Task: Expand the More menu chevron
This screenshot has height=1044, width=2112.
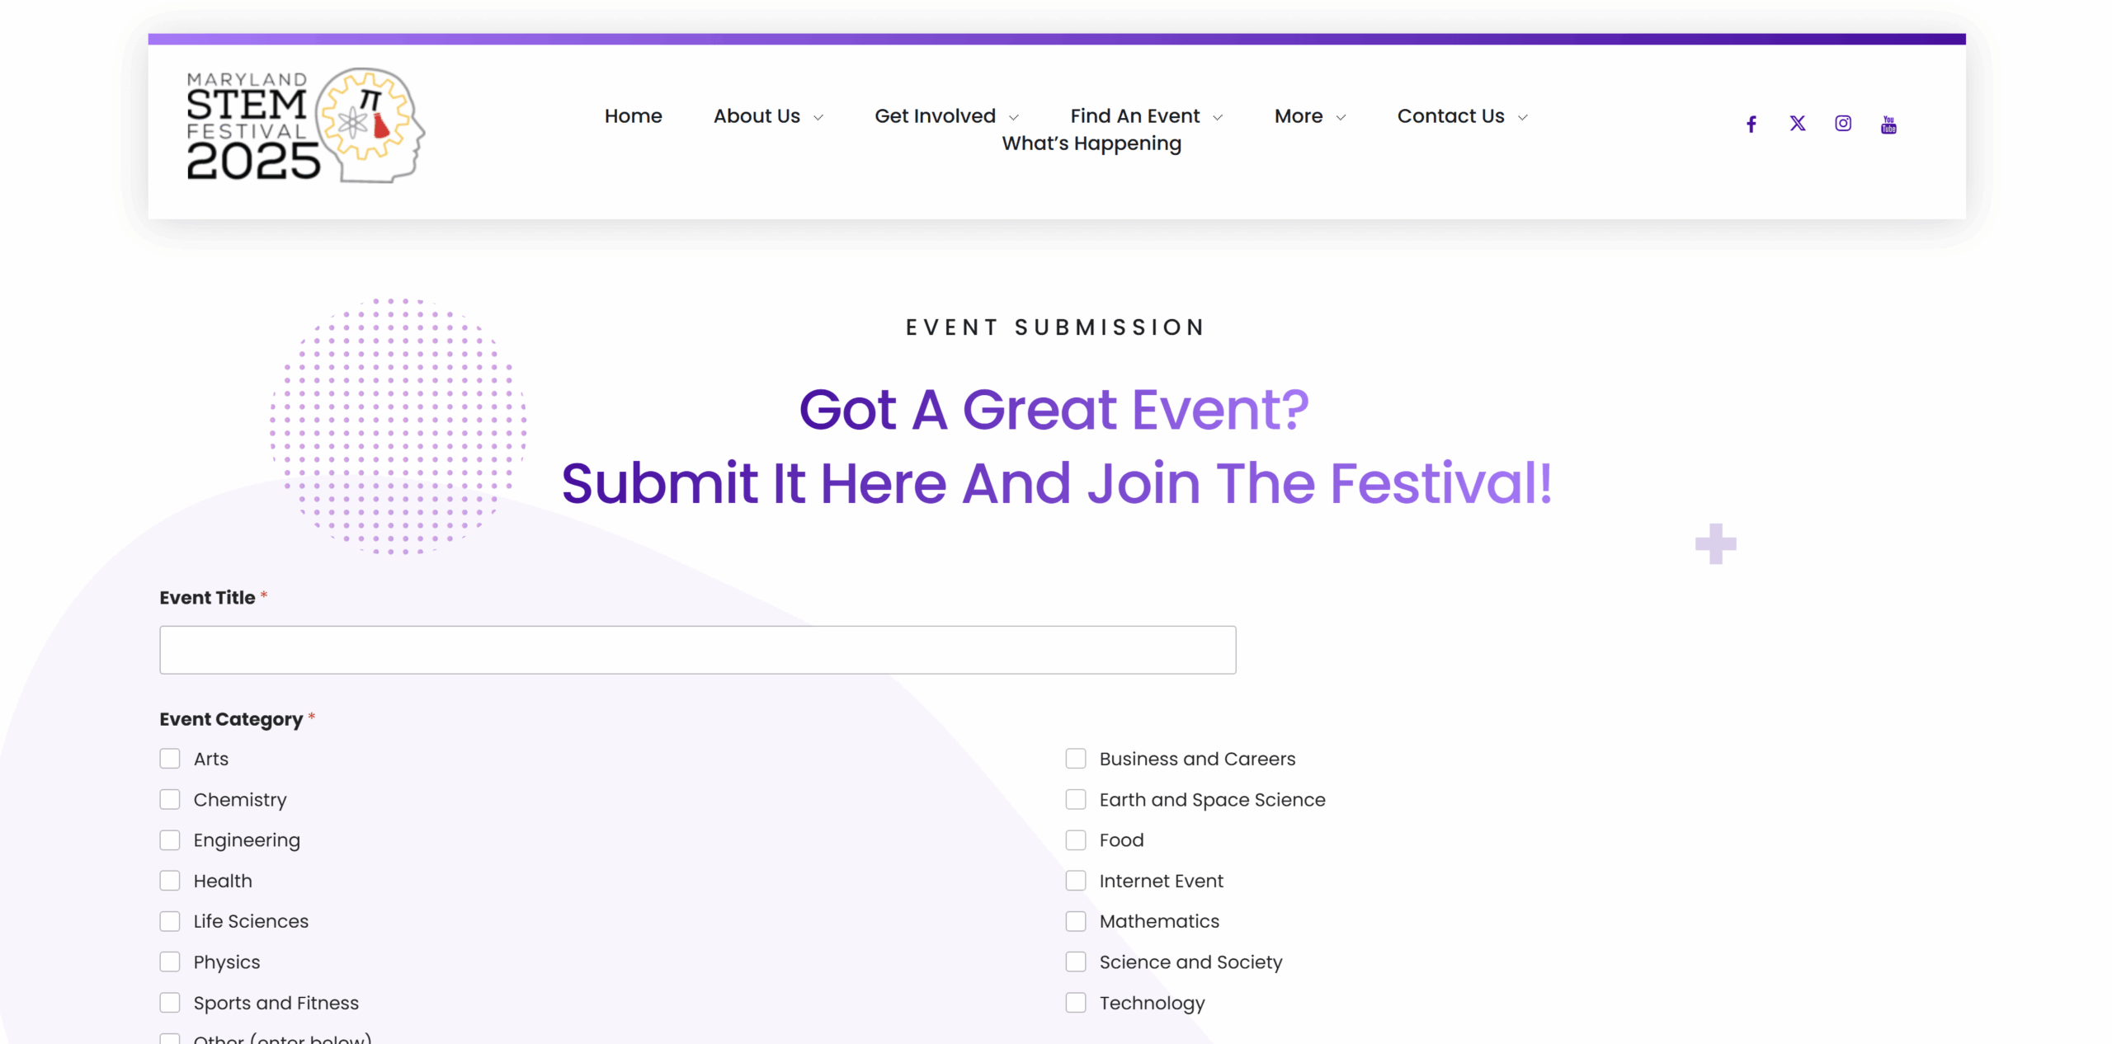Action: point(1341,117)
